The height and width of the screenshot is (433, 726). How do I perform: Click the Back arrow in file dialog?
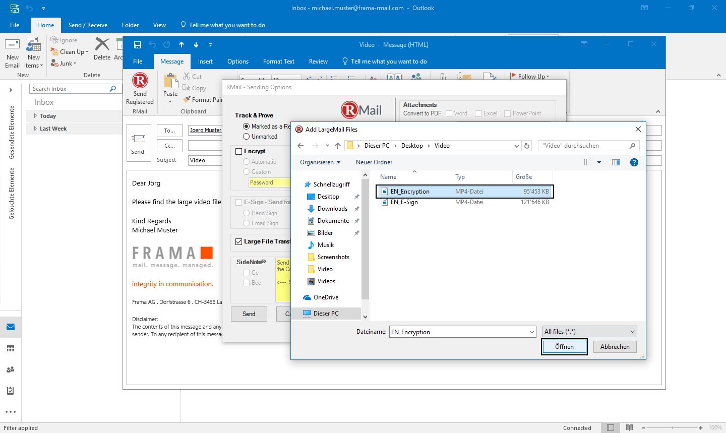click(x=300, y=146)
